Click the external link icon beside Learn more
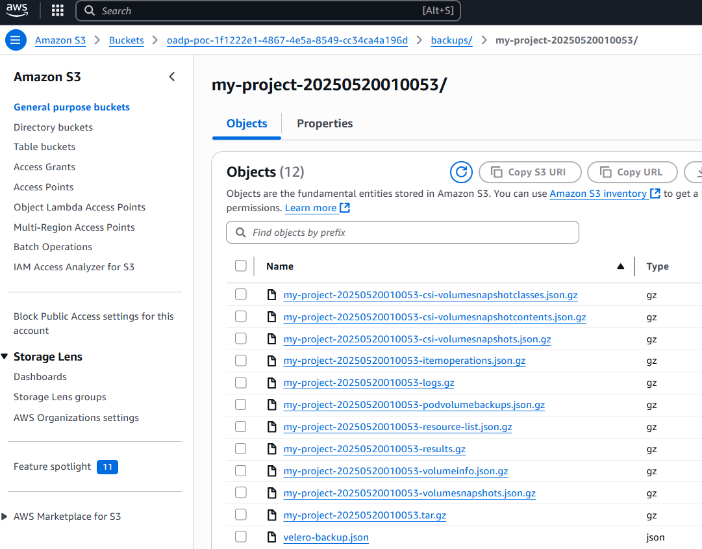The image size is (702, 549). [x=345, y=208]
